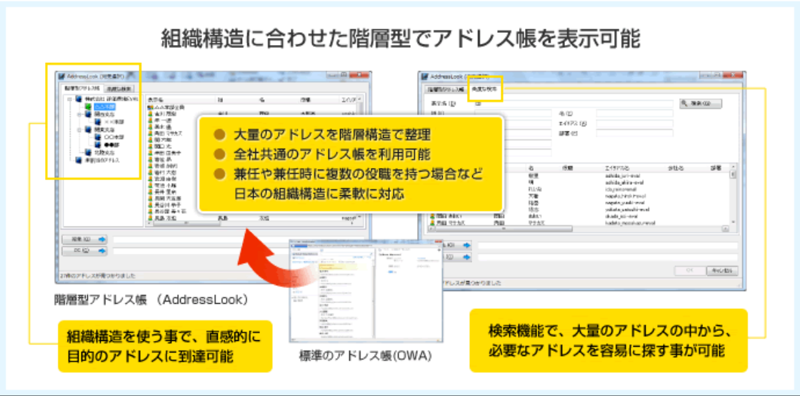Collapse the 関西支店 branch expander
This screenshot has height=396, width=800.
79,115
